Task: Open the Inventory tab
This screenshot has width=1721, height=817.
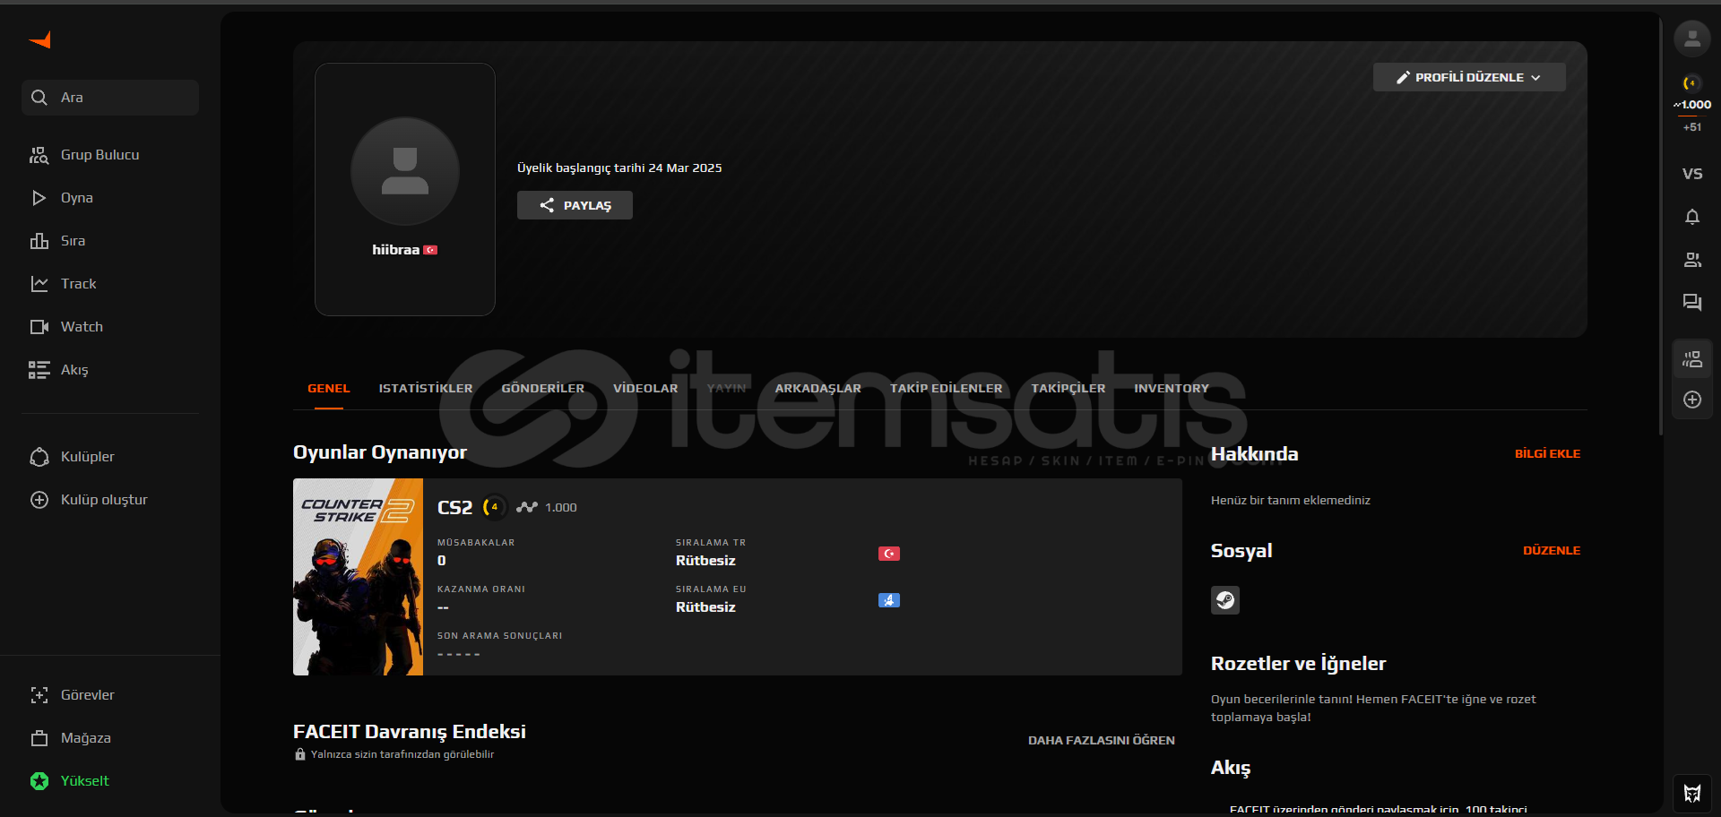Action: [1172, 389]
